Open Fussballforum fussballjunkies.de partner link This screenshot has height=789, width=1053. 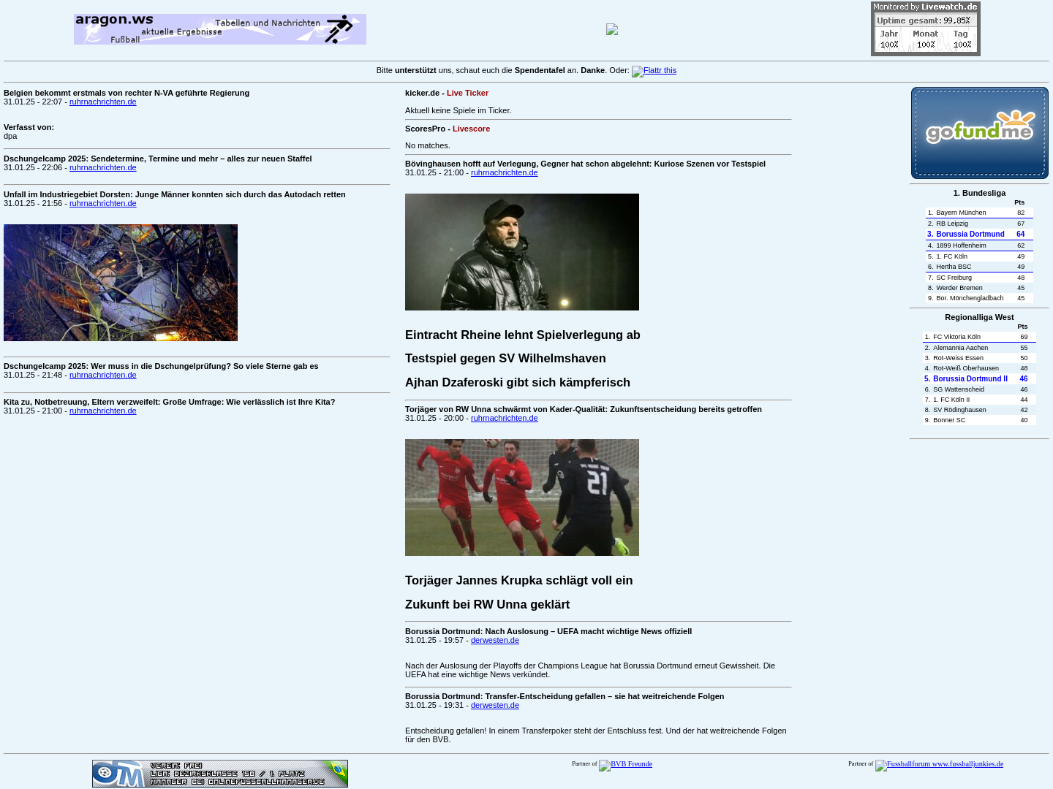(x=939, y=765)
